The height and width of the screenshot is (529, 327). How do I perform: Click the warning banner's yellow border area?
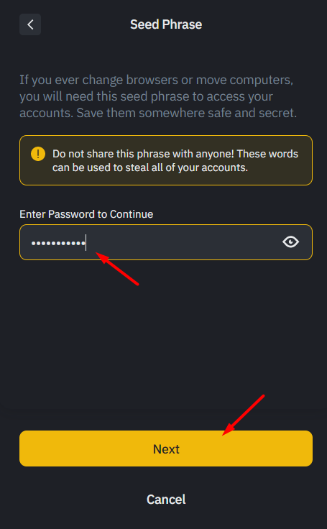point(166,136)
